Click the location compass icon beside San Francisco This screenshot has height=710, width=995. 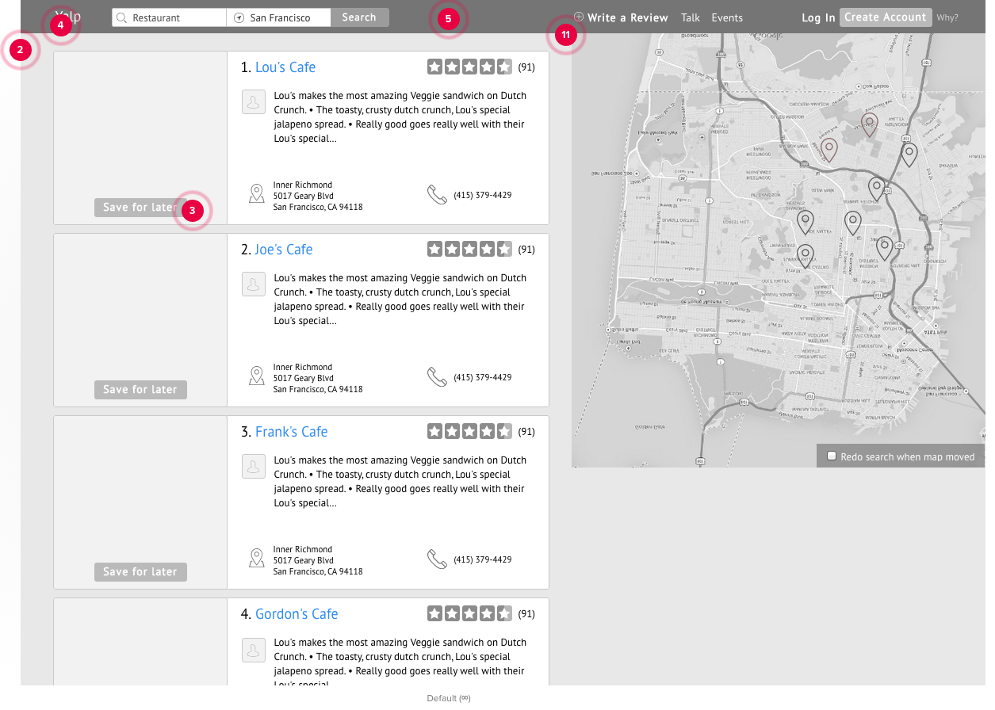tap(239, 17)
